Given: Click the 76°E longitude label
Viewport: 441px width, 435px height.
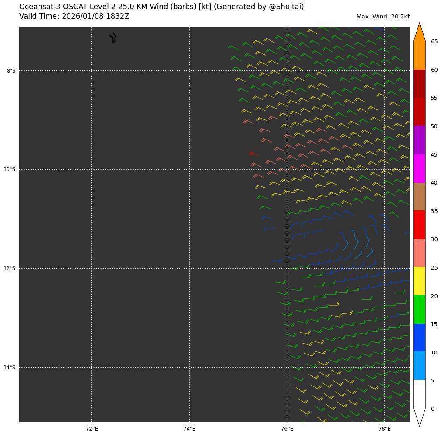Looking at the screenshot, I should point(287,429).
